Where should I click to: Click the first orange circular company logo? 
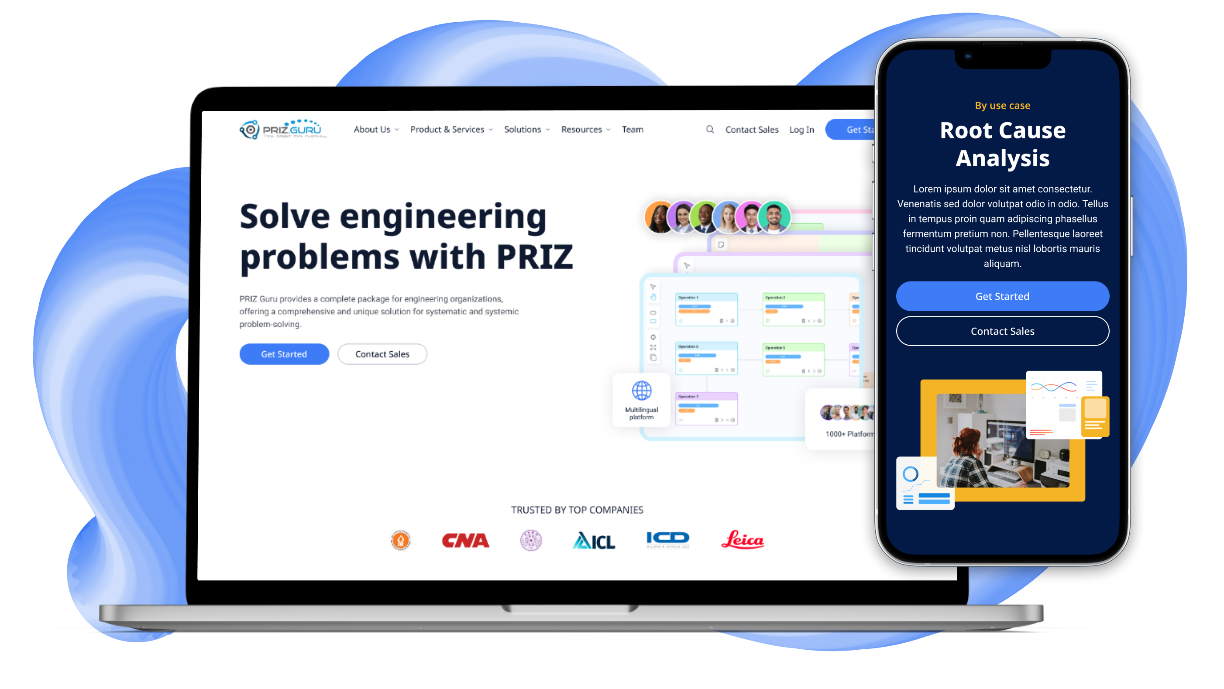click(401, 540)
